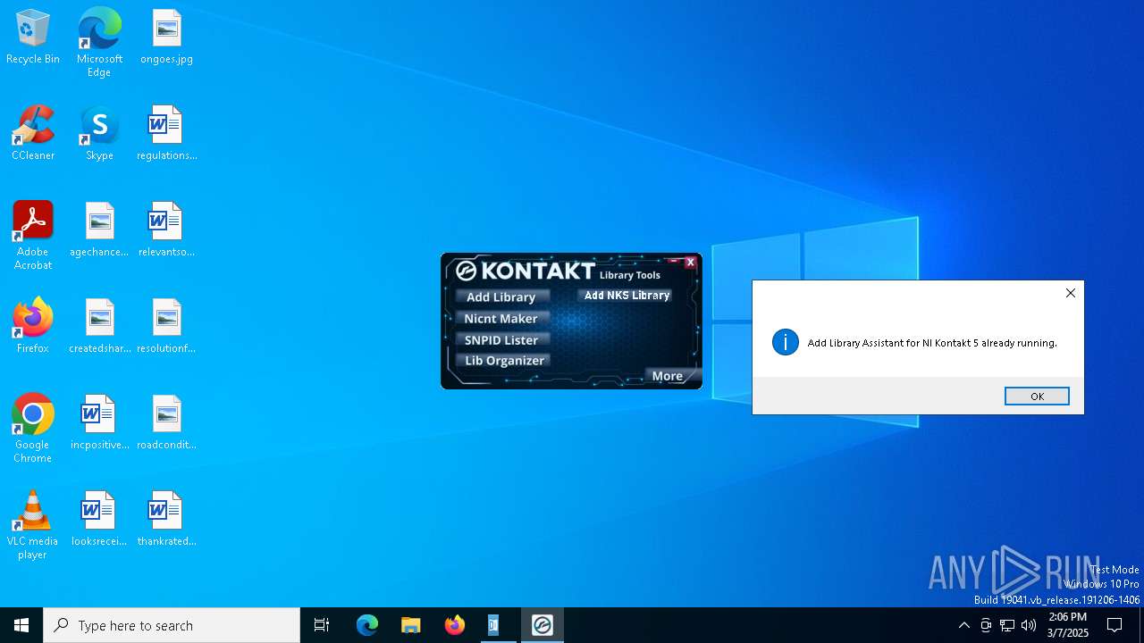
Task: Select the Firefox desktop shortcut
Action: [33, 327]
